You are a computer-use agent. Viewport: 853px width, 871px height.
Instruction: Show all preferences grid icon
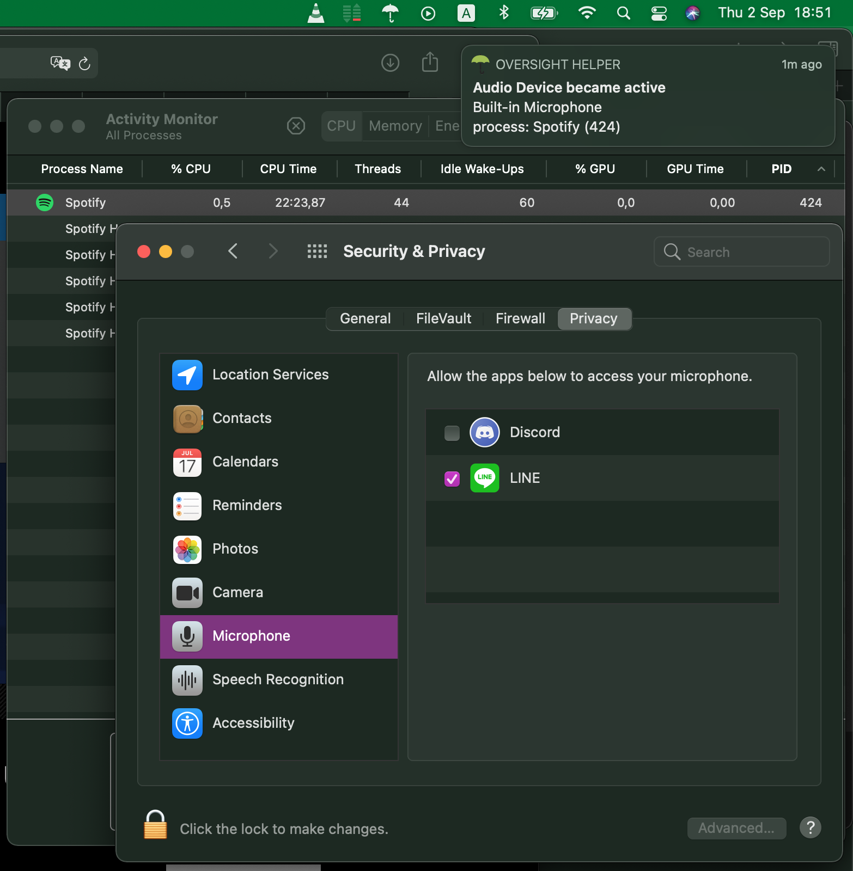317,251
